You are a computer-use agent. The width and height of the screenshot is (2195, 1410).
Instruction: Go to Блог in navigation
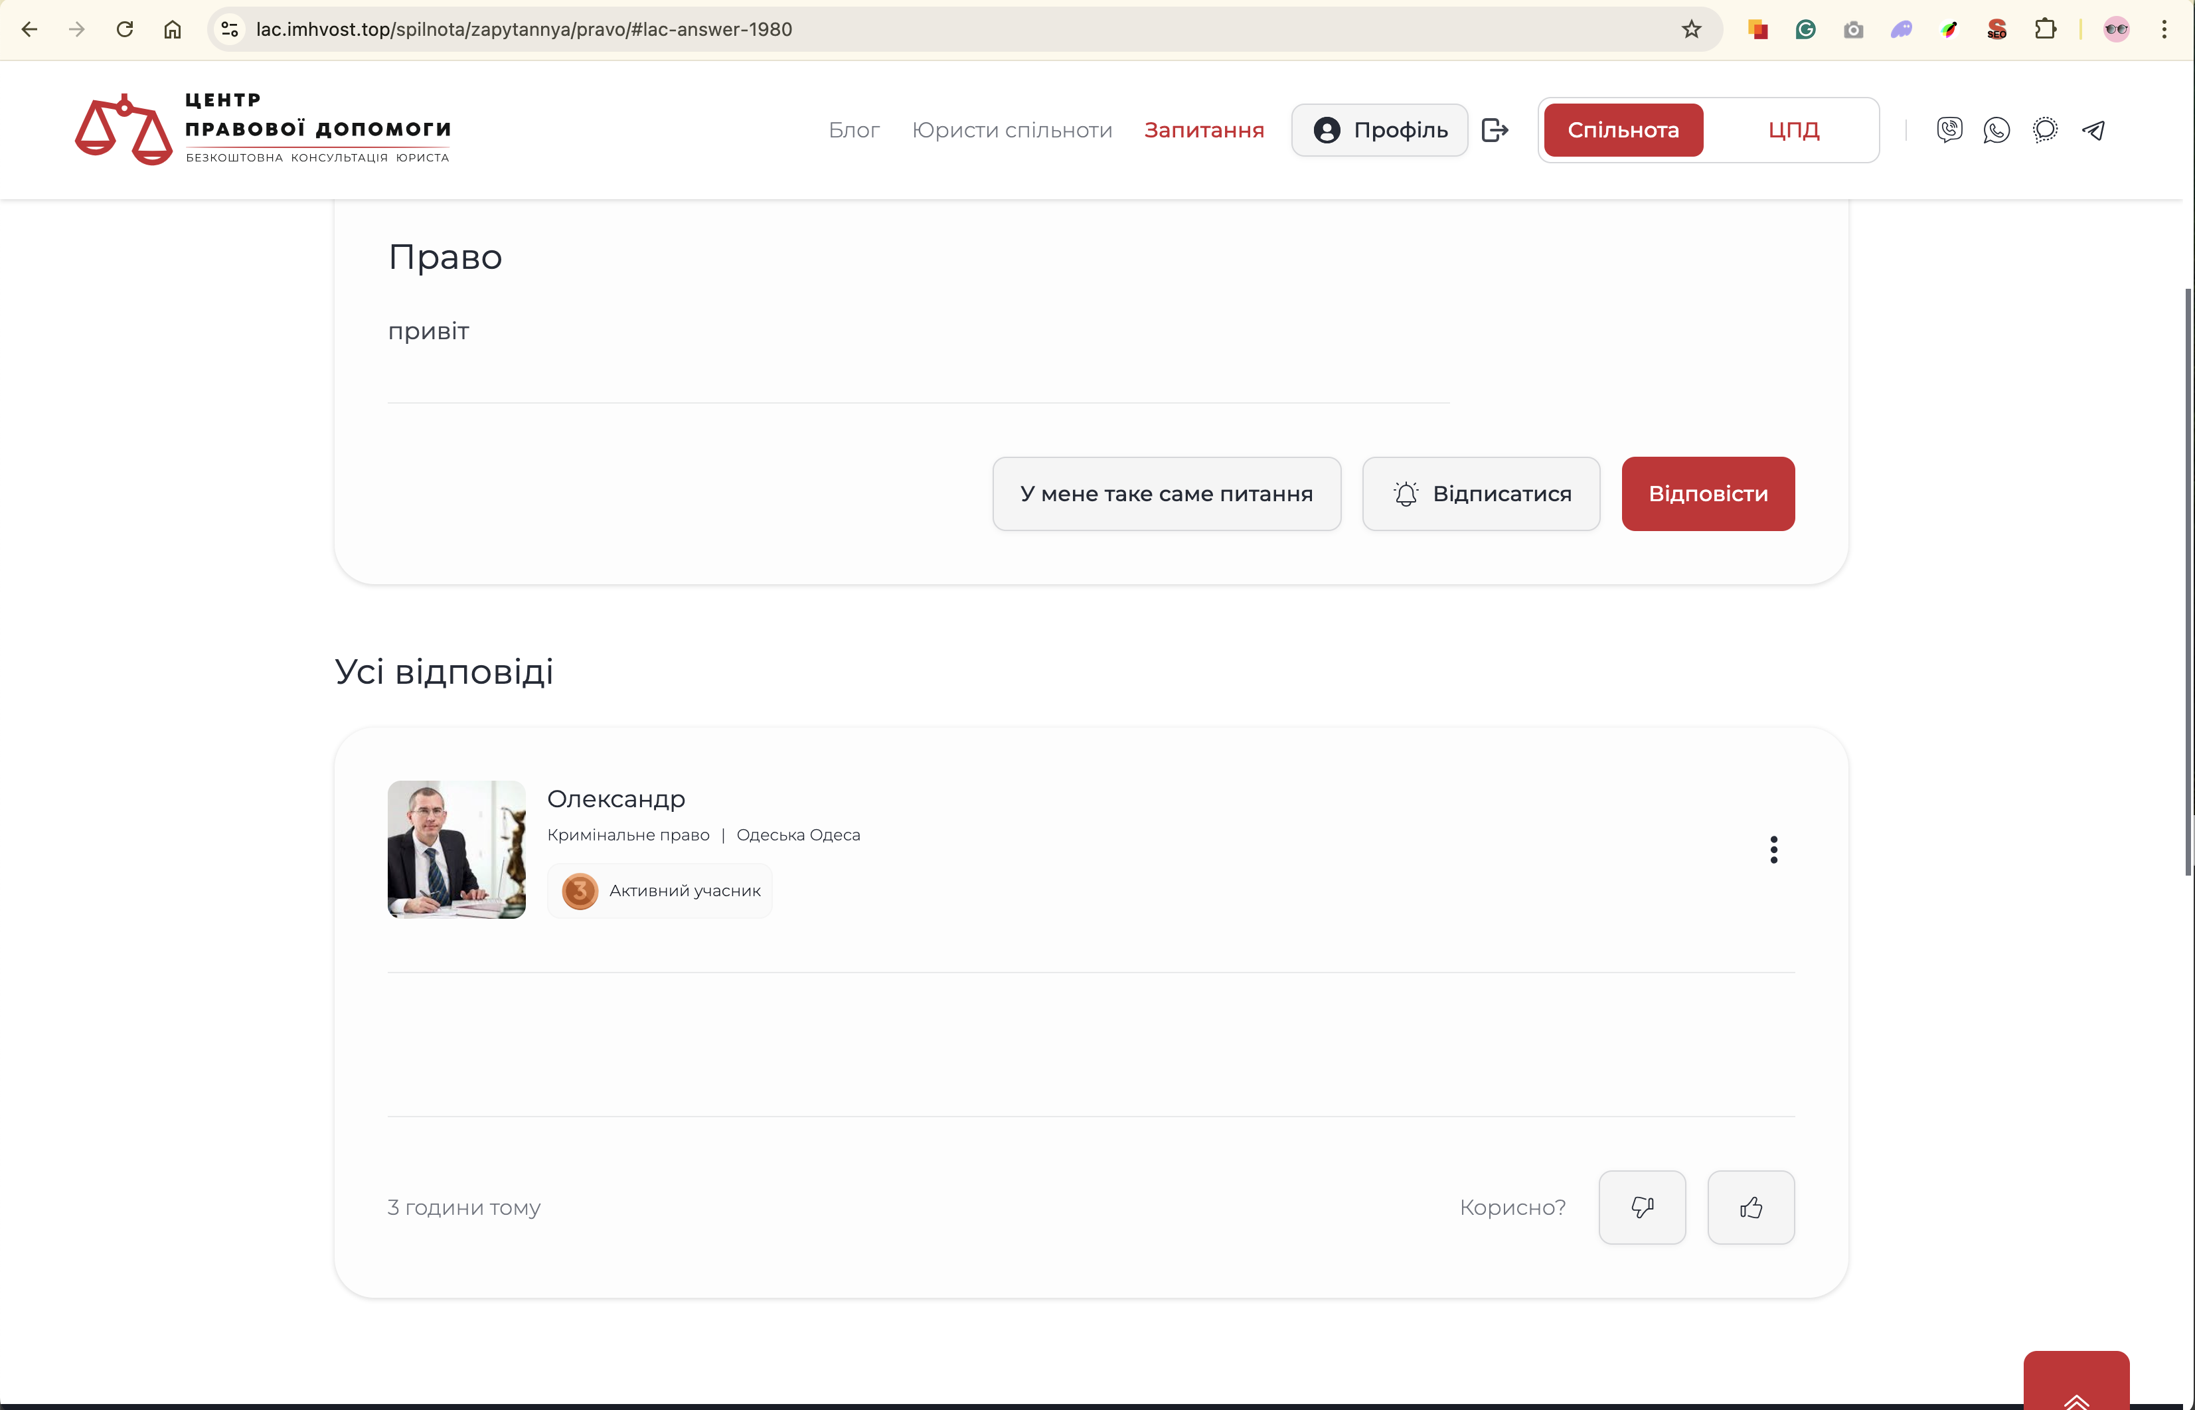coord(853,130)
